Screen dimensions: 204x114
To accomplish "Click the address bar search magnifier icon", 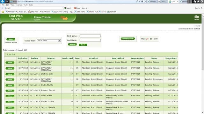I will coord(137,1).
